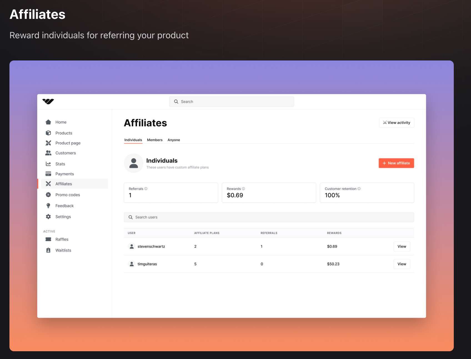This screenshot has width=471, height=359.
Task: Click the View activity button
Action: tap(397, 123)
